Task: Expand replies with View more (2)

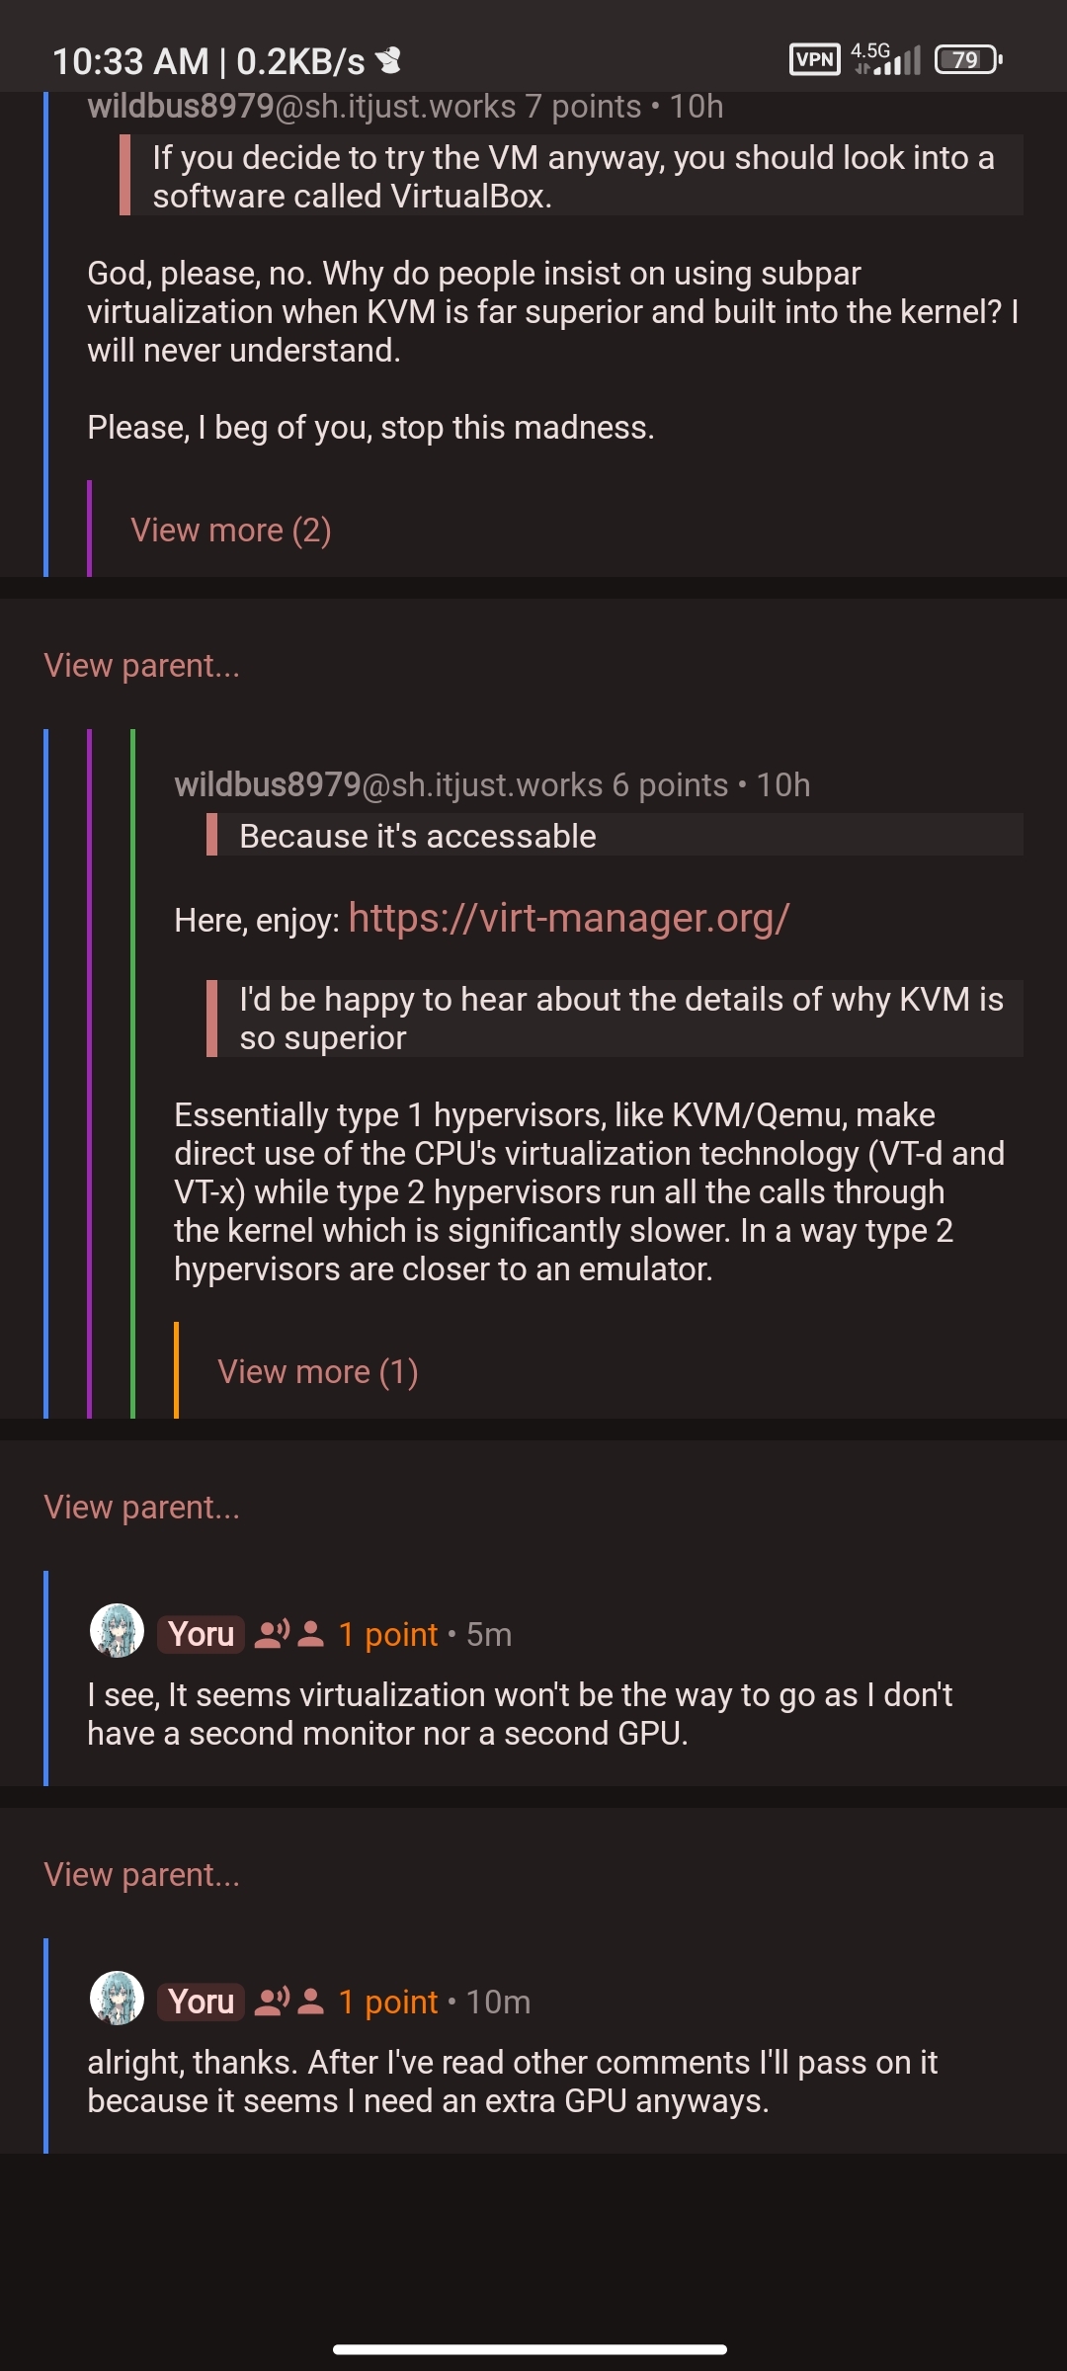Action: point(230,531)
